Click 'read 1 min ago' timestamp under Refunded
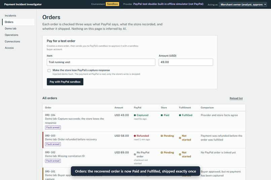 tap(142, 139)
